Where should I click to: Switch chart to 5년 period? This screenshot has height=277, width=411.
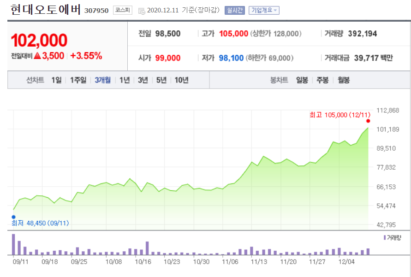tap(161, 80)
